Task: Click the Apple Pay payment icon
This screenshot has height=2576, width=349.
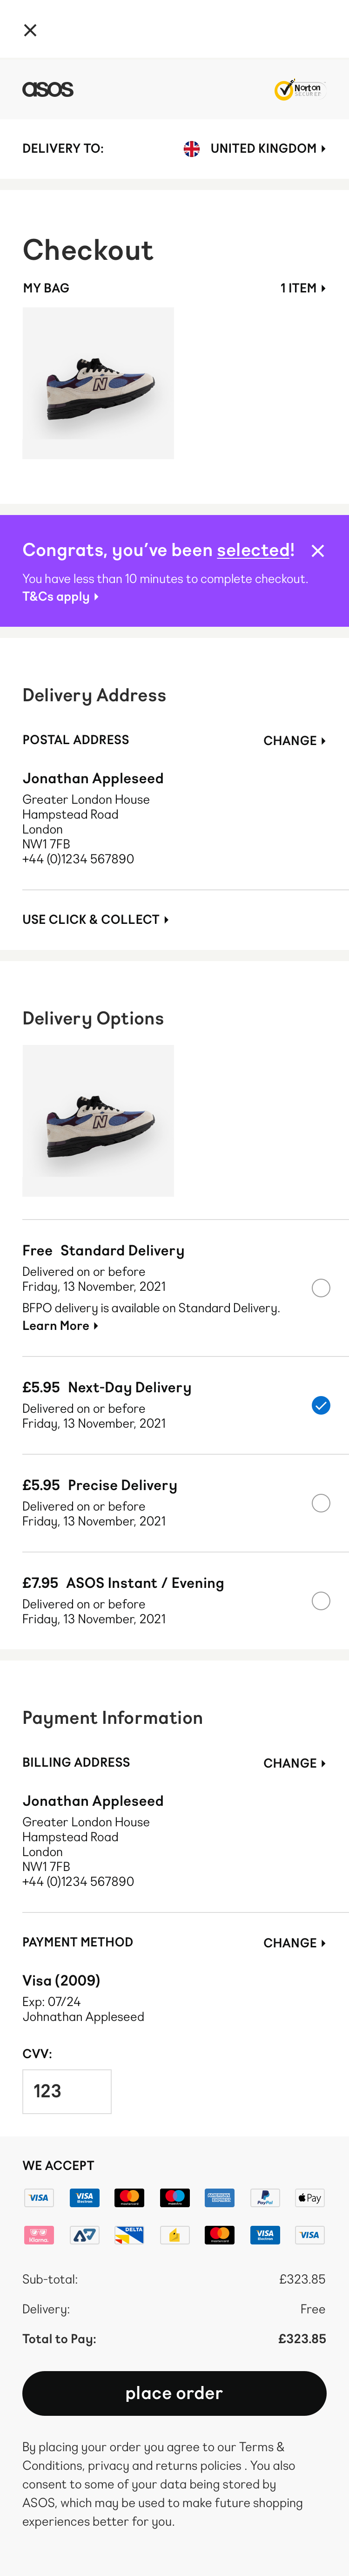Action: [309, 2197]
